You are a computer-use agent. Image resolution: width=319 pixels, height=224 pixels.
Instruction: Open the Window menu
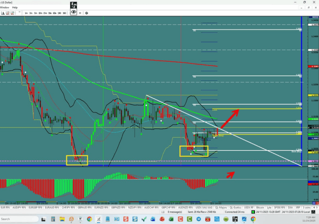[x=4, y=7]
